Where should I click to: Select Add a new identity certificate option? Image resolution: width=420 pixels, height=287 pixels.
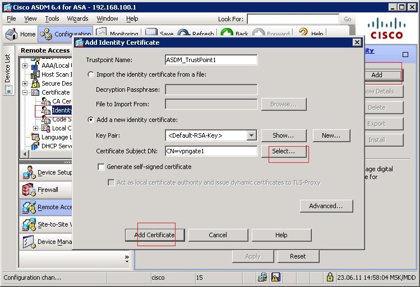(91, 120)
